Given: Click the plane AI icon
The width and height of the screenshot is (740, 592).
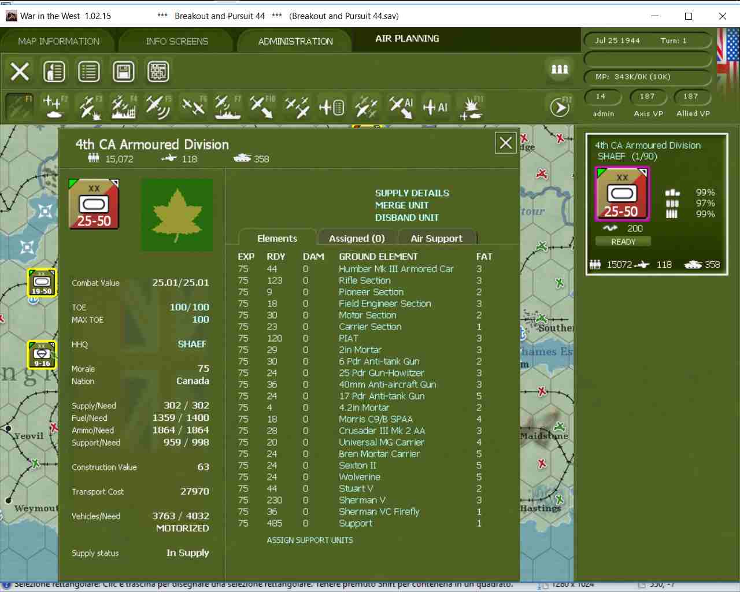Looking at the screenshot, I should click(436, 107).
